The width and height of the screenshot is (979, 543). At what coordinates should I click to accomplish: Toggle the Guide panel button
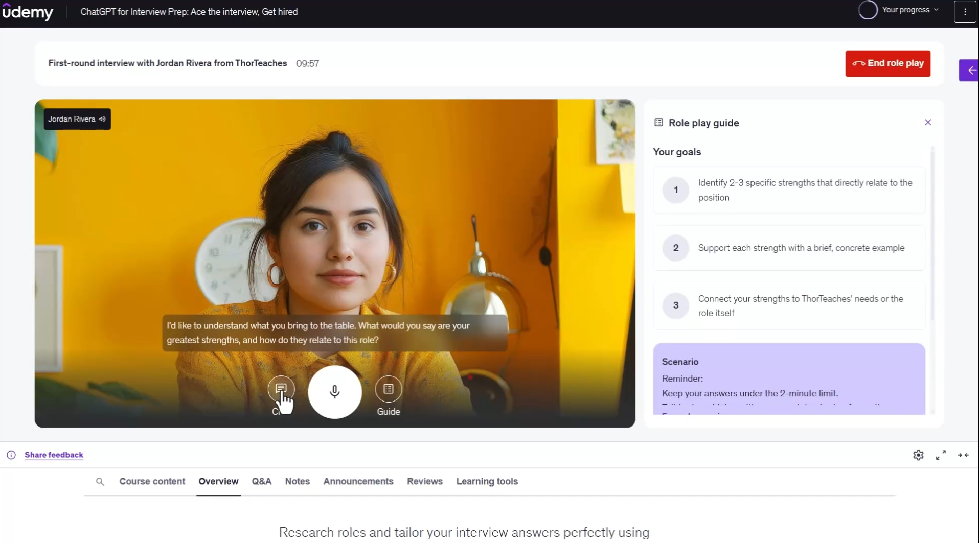tap(389, 389)
